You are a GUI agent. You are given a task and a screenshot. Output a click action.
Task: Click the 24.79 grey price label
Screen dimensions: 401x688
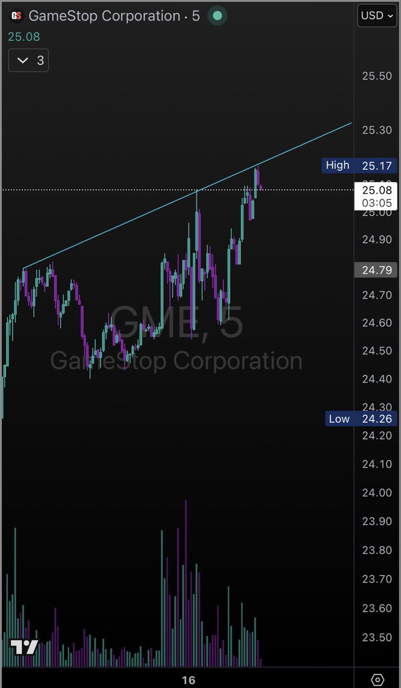pos(376,269)
